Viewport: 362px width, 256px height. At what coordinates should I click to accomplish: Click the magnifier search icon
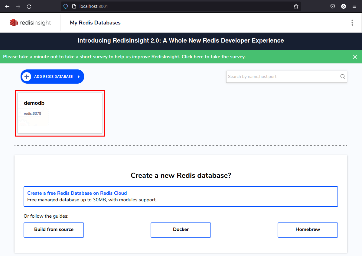click(343, 76)
